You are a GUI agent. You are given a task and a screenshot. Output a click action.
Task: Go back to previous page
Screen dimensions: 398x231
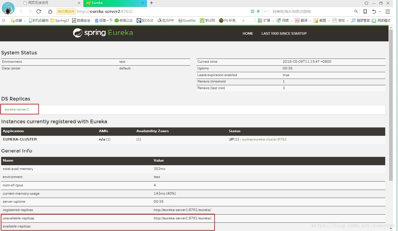21,11
